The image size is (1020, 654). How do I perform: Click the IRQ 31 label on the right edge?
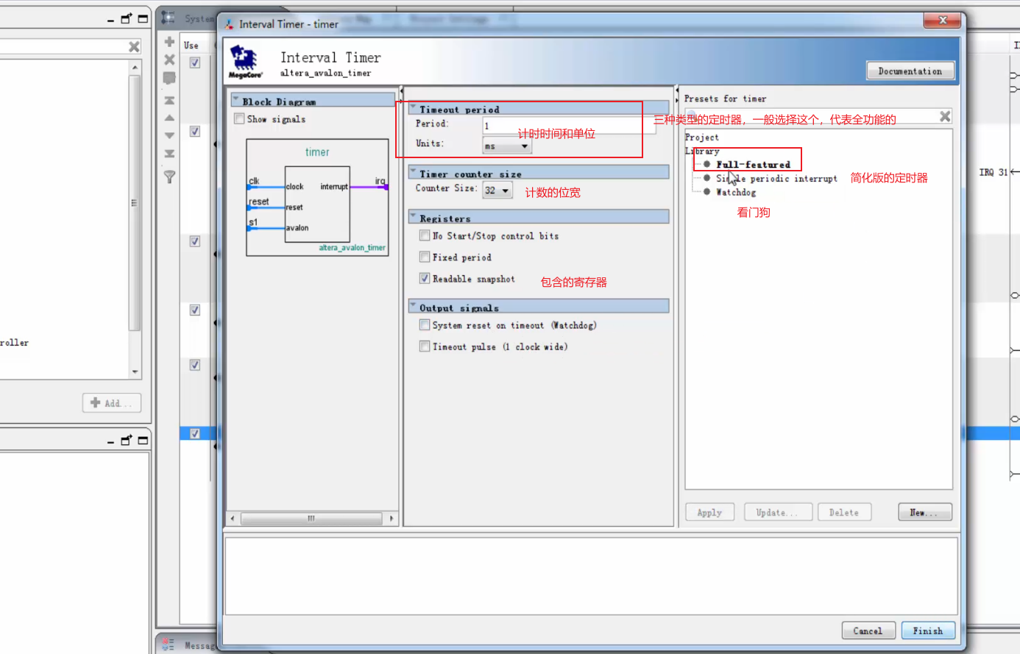tap(993, 172)
